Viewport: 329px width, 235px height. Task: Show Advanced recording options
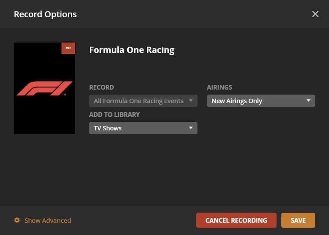pos(48,220)
